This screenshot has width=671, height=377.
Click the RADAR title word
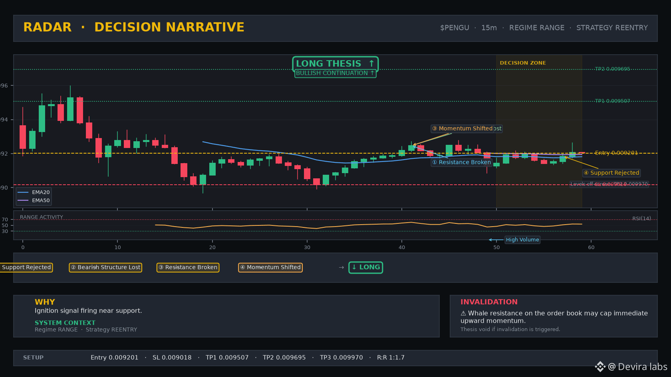click(x=48, y=27)
